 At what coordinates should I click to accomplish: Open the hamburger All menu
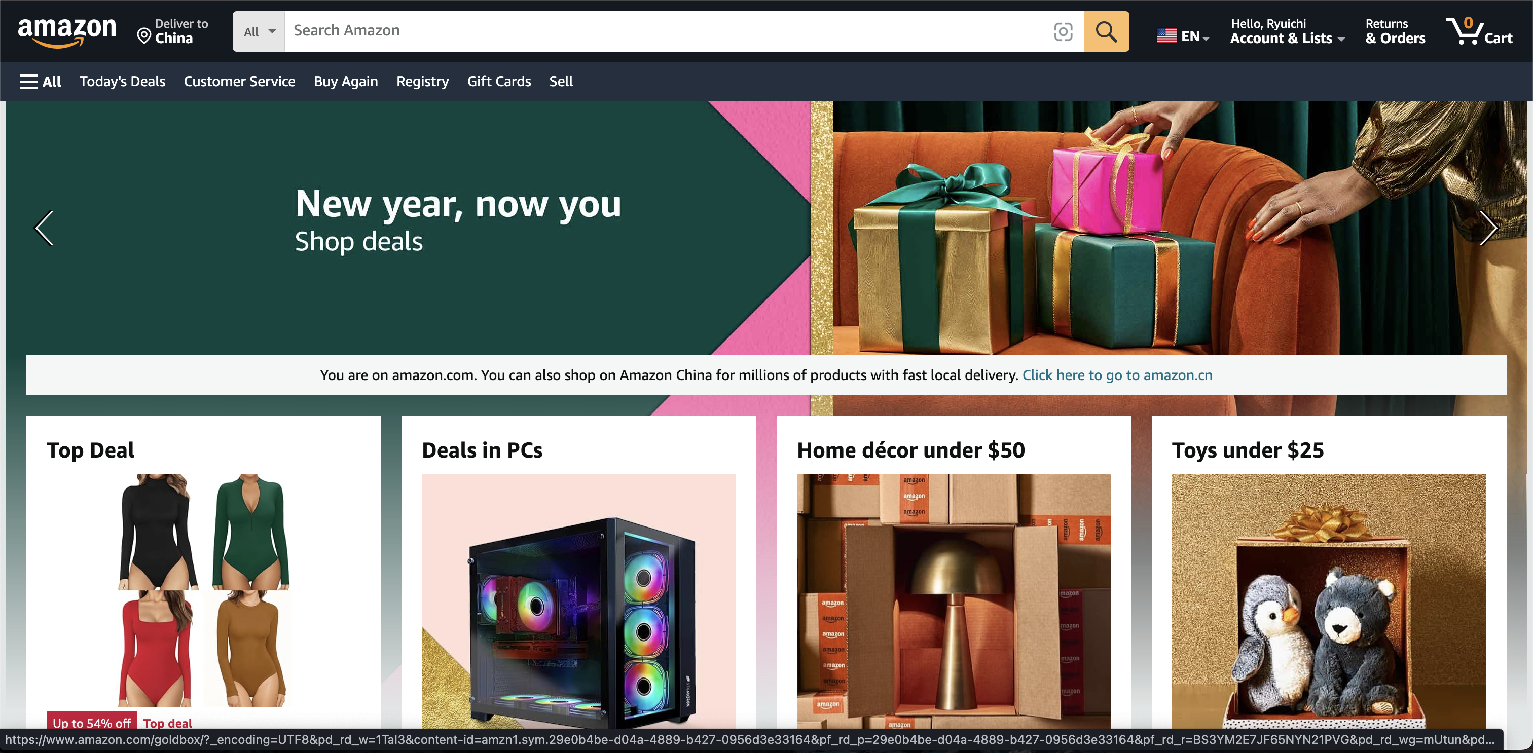(x=41, y=82)
